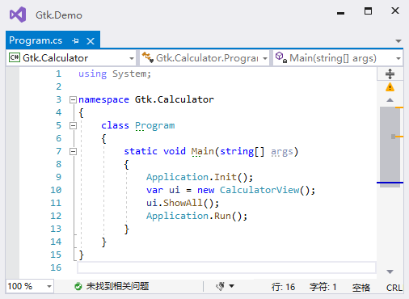The width and height of the screenshot is (409, 299).
Task: Click the Visual Studio logo icon
Action: [x=18, y=15]
